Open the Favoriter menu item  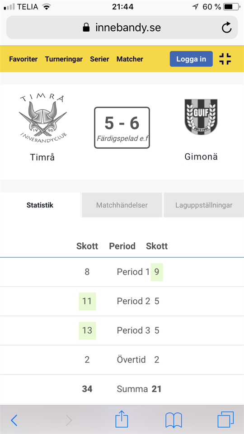pos(23,59)
